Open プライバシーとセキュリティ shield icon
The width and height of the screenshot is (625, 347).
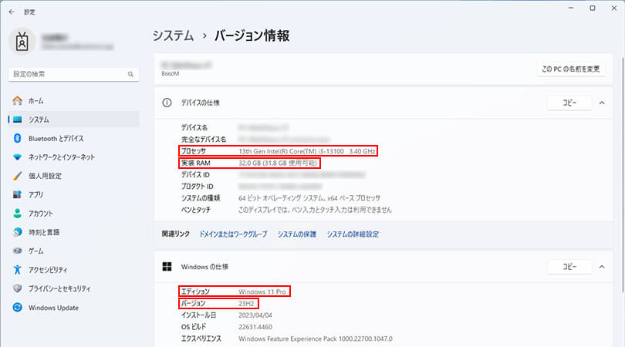tap(17, 288)
